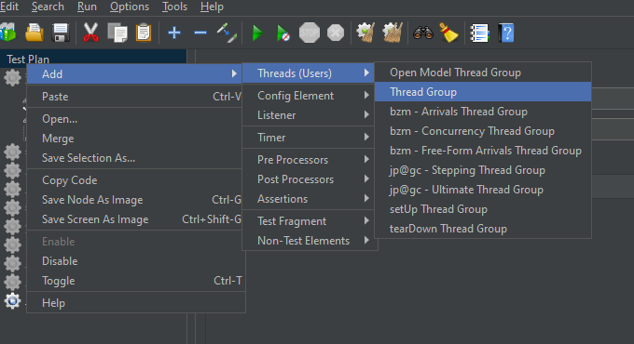Add setUp Thread Group
This screenshot has height=344, width=634.
point(483,209)
